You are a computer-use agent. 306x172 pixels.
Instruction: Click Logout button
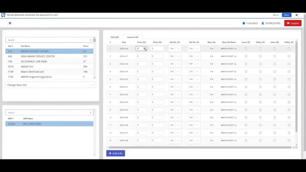[x=293, y=23]
